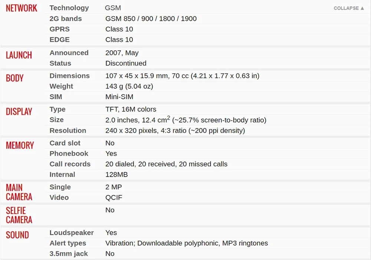Screen dimensions: 371x260
Task: Select the Call records label
Action: [70, 164]
